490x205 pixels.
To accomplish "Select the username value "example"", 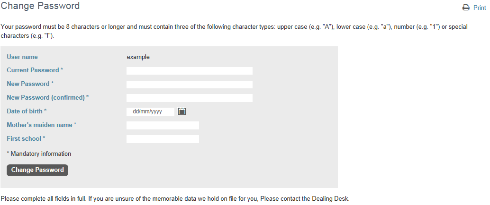I will coord(138,57).
